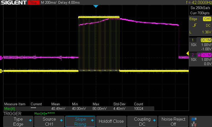Click the Delay:4.00ms readout
Screen dimensions: 212x127
point(69,2)
